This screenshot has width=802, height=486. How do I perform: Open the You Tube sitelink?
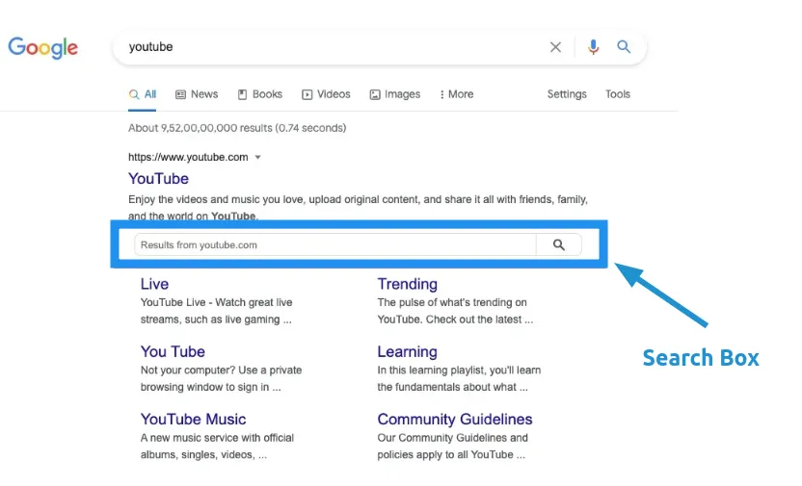click(173, 351)
